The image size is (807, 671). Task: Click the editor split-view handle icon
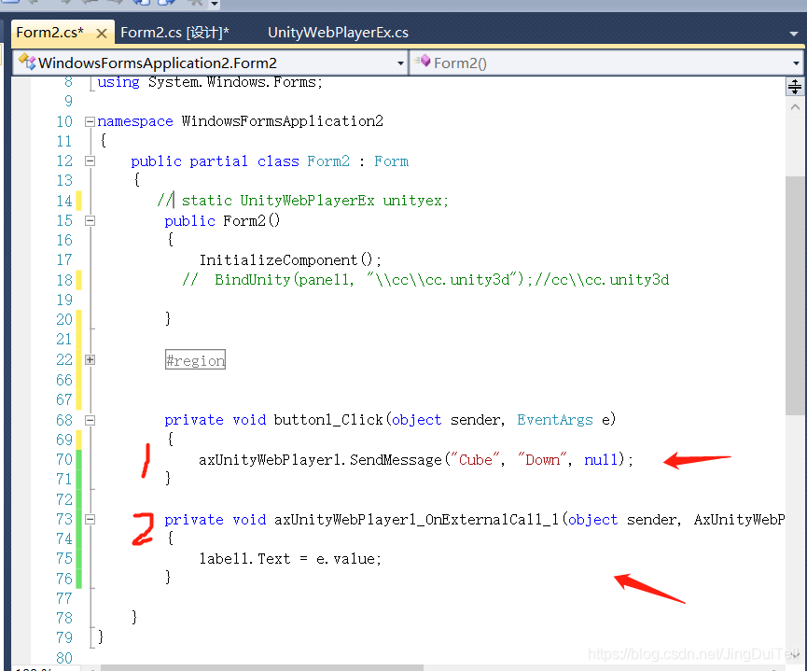pos(795,87)
